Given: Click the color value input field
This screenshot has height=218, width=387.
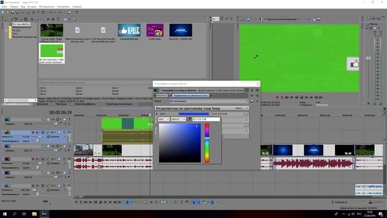Looking at the screenshot, I should click(206, 119).
